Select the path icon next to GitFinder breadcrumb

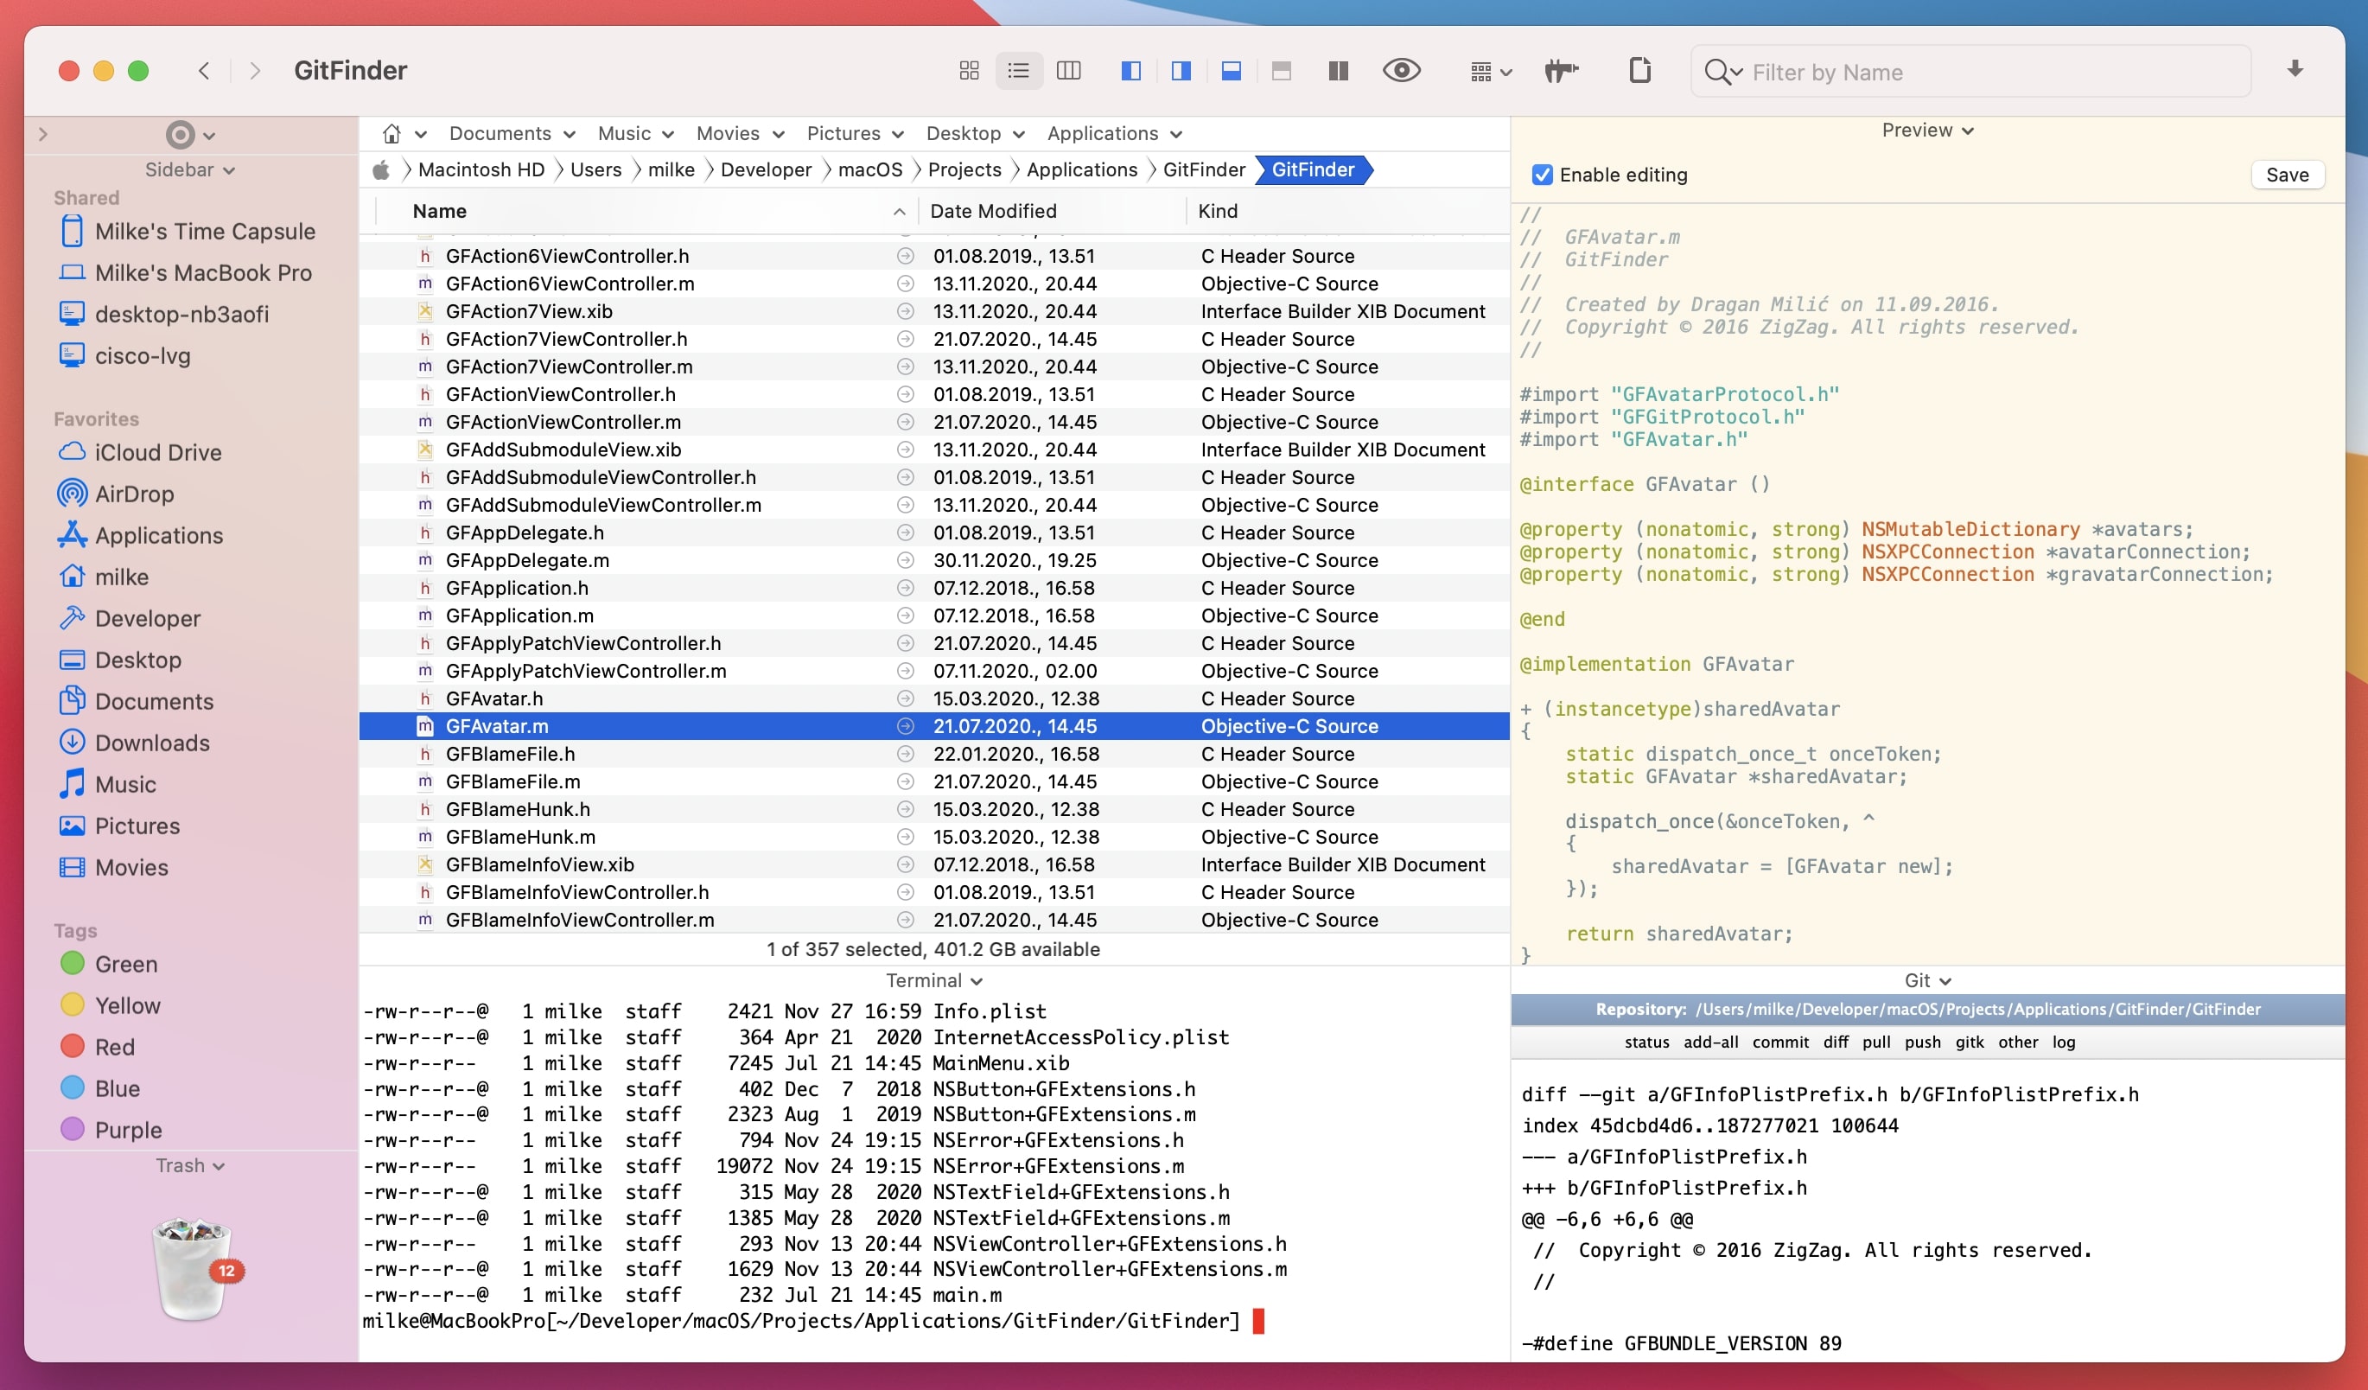pyautogui.click(x=1379, y=170)
